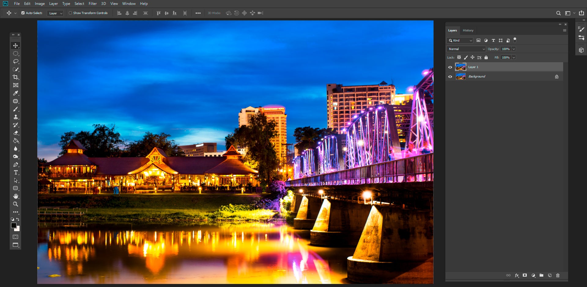Viewport: 587px width, 287px height.
Task: Select the Lasso tool
Action: pos(16,61)
